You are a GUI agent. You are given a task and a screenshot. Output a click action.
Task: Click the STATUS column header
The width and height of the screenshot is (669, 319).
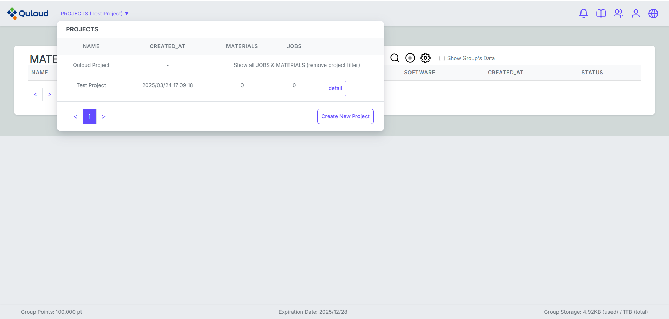pos(592,73)
